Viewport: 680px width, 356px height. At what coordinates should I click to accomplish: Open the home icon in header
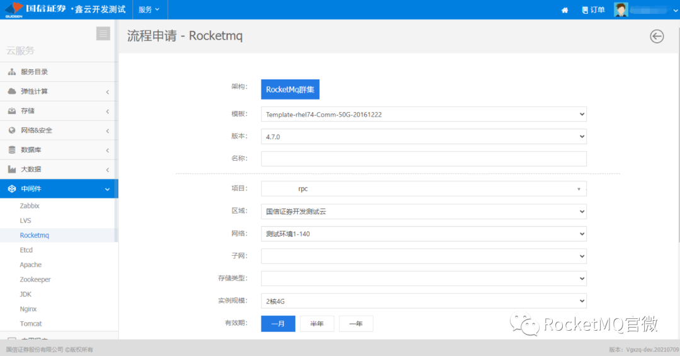point(565,10)
